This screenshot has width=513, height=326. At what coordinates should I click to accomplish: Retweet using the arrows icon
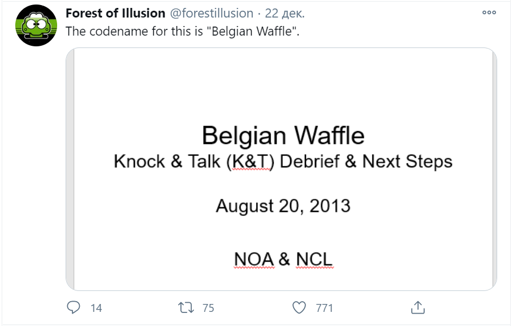pos(185,307)
